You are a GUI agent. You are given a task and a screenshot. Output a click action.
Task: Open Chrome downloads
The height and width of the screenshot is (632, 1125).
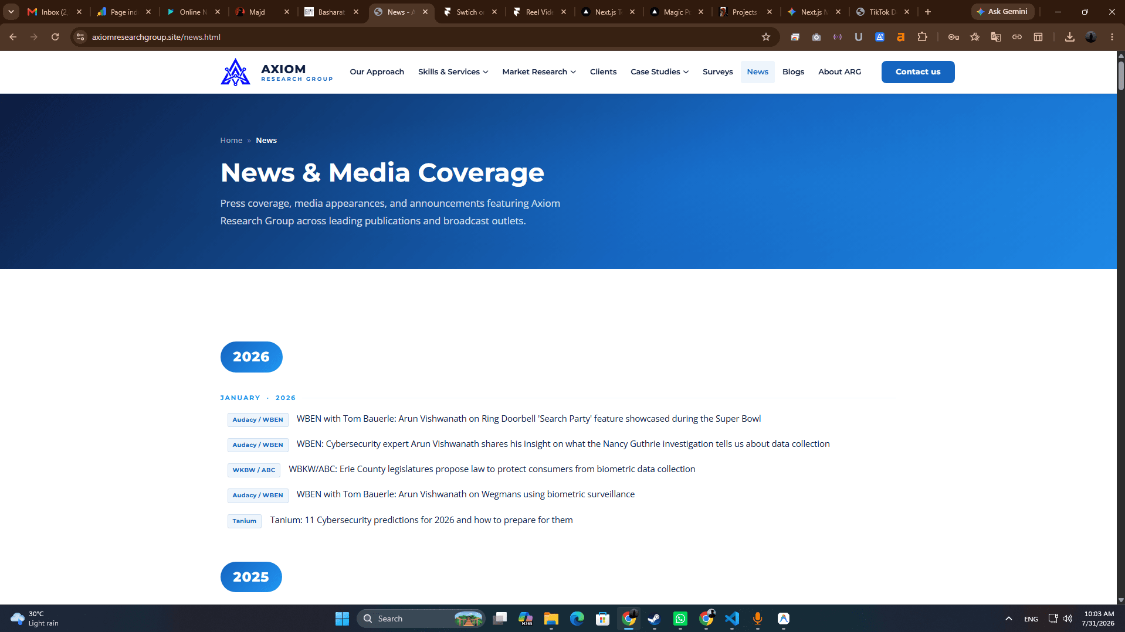pyautogui.click(x=1070, y=37)
